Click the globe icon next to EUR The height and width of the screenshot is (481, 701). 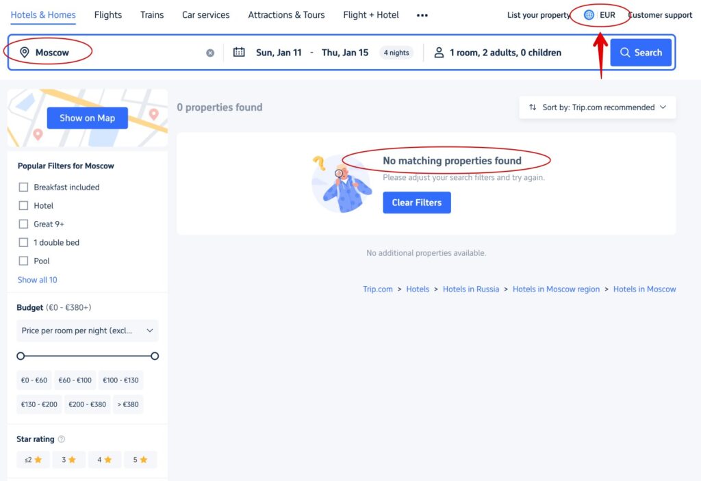pyautogui.click(x=589, y=14)
